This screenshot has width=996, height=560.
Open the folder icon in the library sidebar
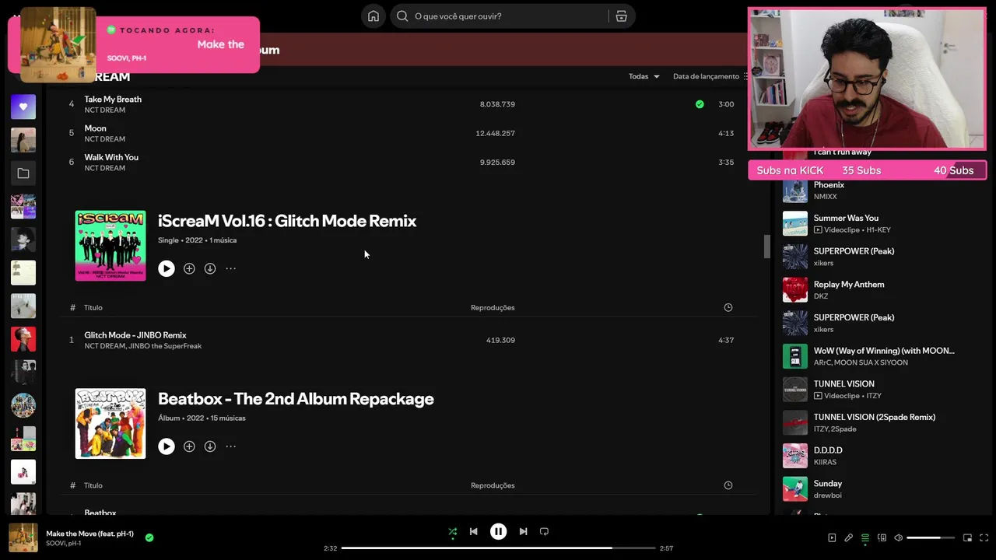coord(23,173)
